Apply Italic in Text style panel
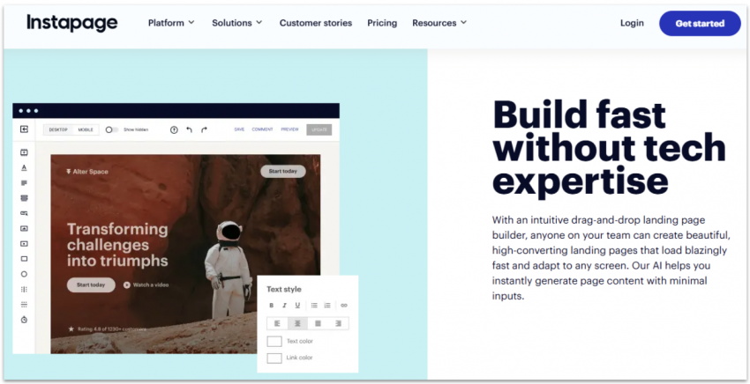750x384 pixels. point(284,306)
